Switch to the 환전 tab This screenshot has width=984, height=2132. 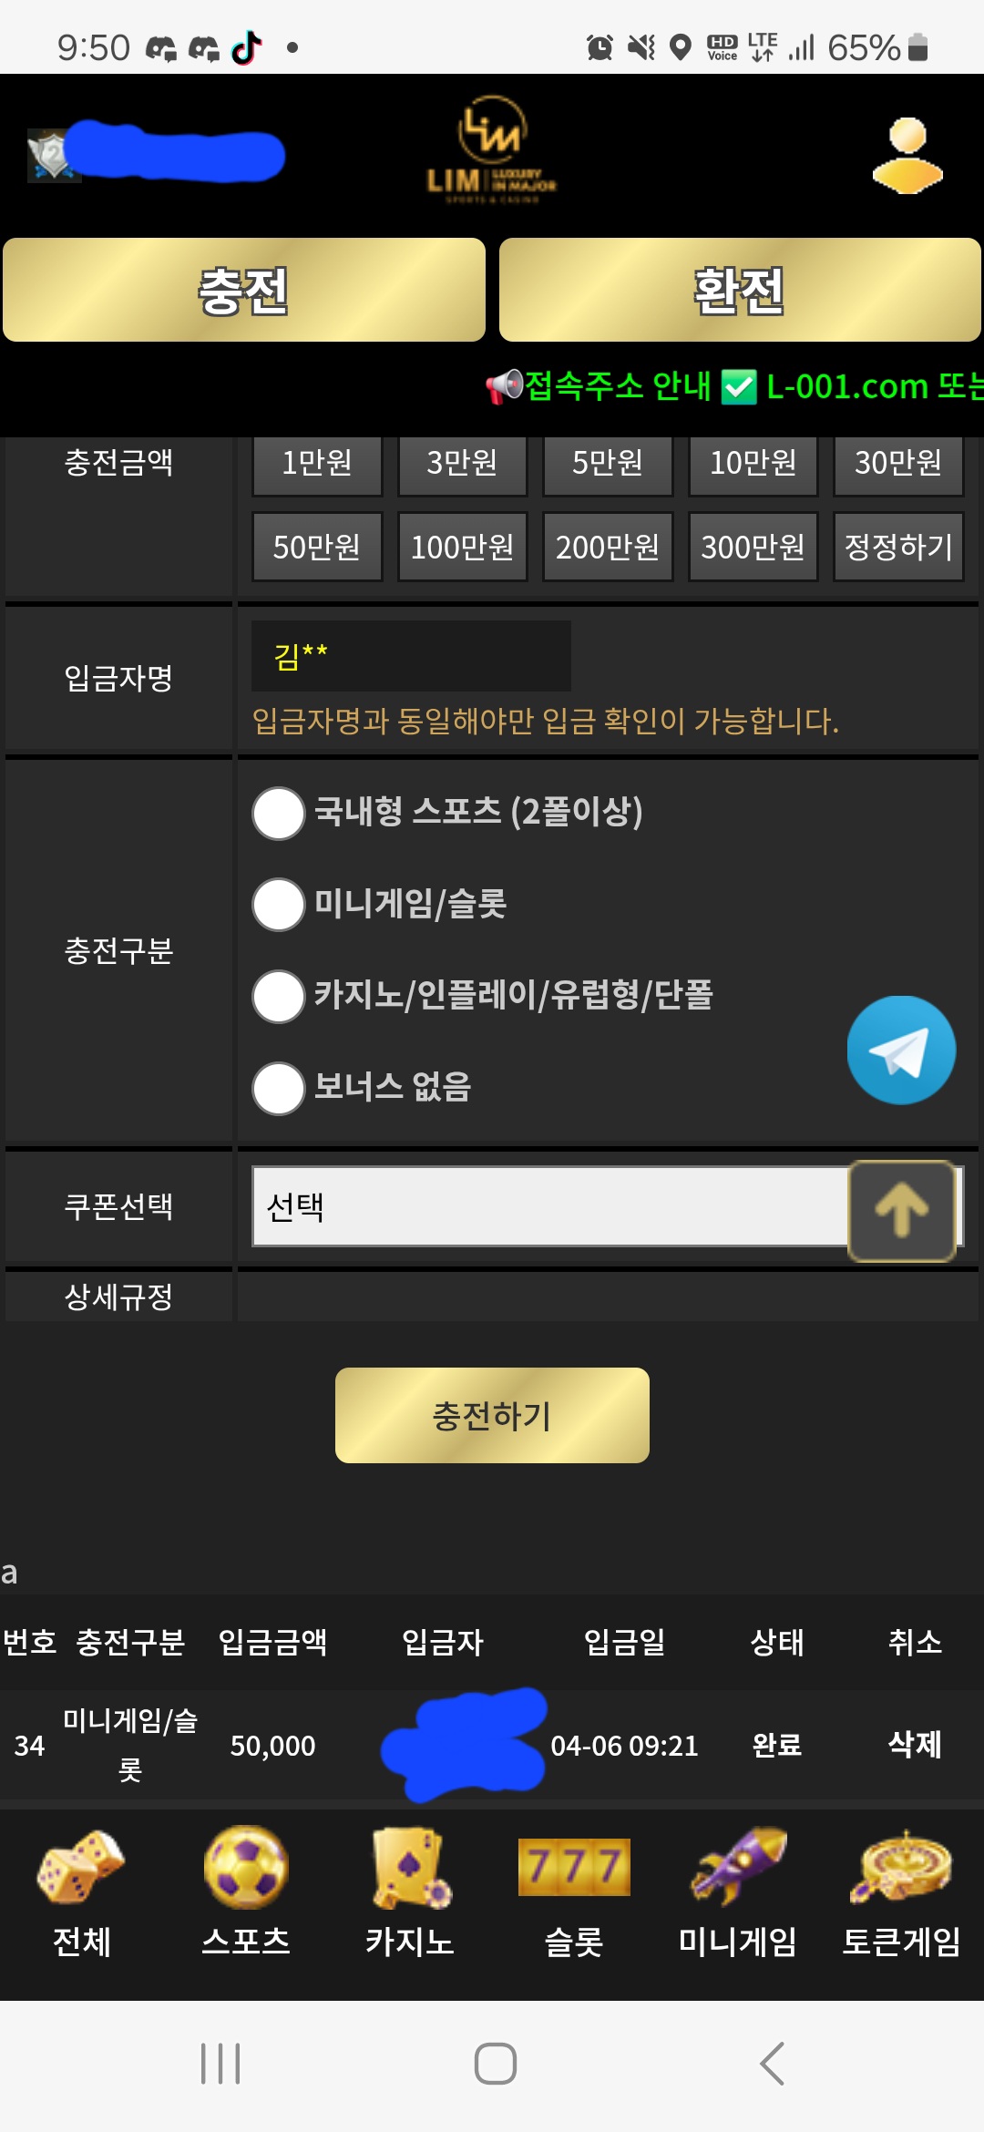740,291
